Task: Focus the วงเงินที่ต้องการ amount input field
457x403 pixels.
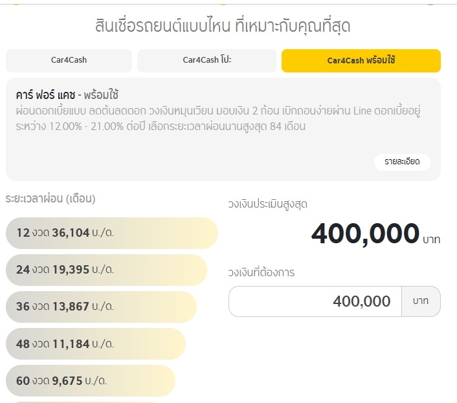Action: click(x=315, y=301)
